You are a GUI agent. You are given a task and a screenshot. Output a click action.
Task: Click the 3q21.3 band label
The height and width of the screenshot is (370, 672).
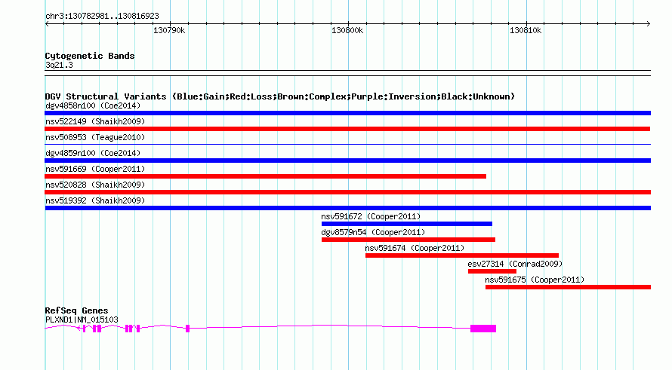[x=59, y=65]
